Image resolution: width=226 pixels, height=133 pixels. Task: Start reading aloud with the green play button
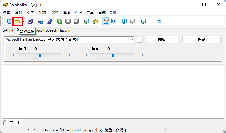[60, 21]
